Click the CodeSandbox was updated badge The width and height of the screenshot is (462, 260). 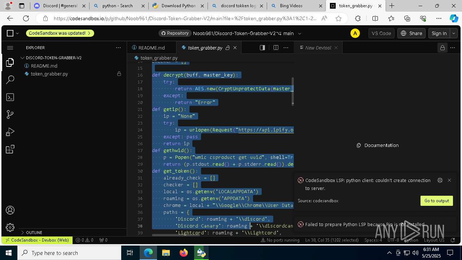coord(60,33)
